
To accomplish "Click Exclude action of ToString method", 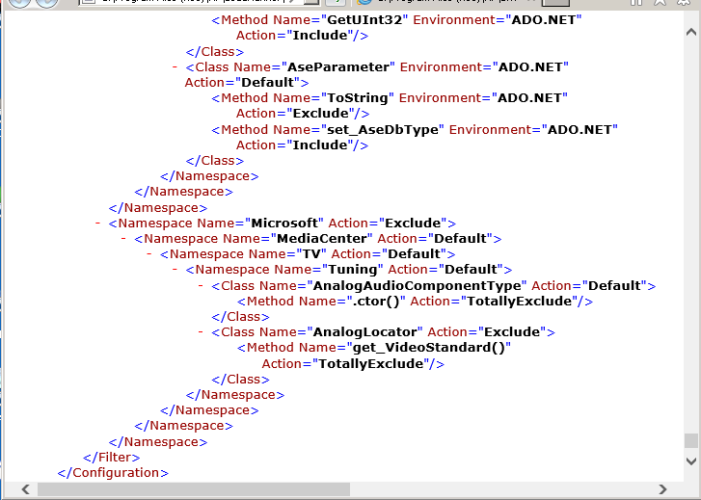I will (x=320, y=114).
